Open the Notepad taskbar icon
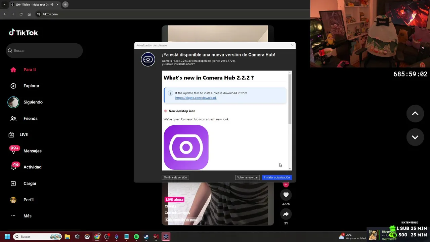 coord(126,237)
